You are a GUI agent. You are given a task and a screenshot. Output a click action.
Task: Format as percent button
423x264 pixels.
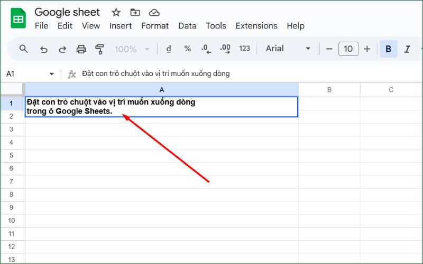click(x=187, y=49)
